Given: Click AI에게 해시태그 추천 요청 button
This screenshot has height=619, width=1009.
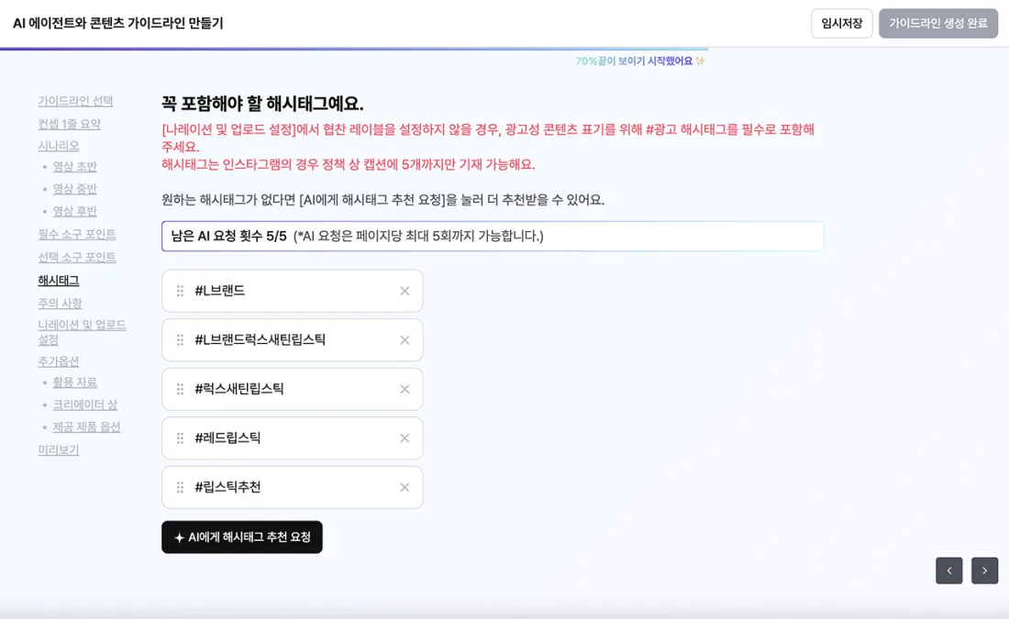Looking at the screenshot, I should click(242, 537).
